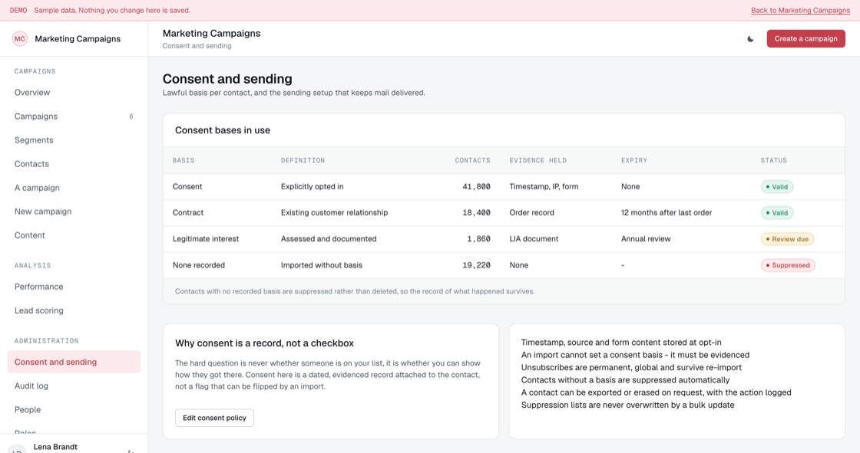Click the Consent bases in use heading
The height and width of the screenshot is (453, 860).
pos(223,130)
